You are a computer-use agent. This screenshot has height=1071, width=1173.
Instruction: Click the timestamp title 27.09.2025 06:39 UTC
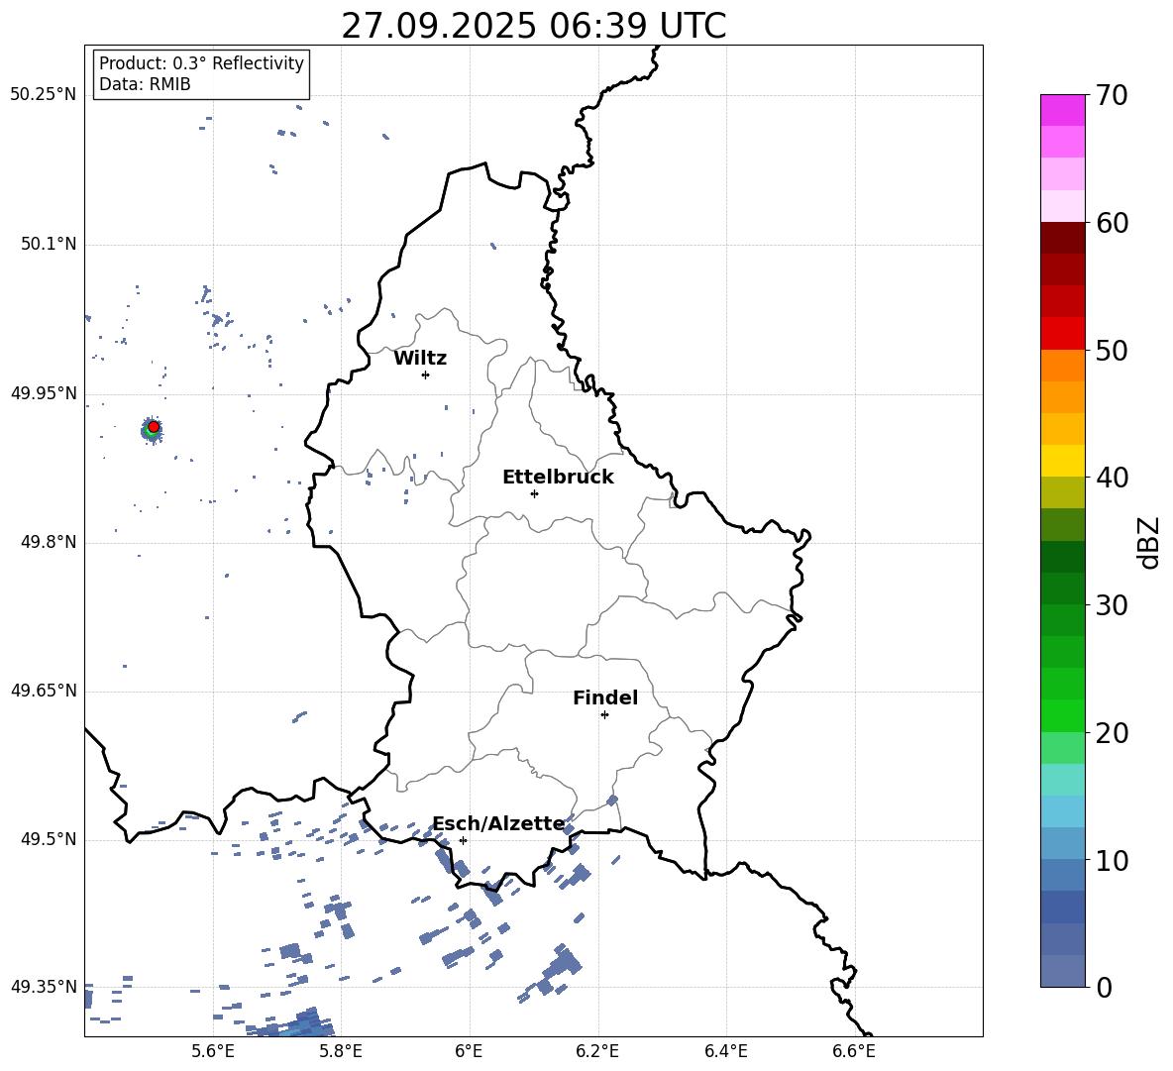pyautogui.click(x=533, y=26)
